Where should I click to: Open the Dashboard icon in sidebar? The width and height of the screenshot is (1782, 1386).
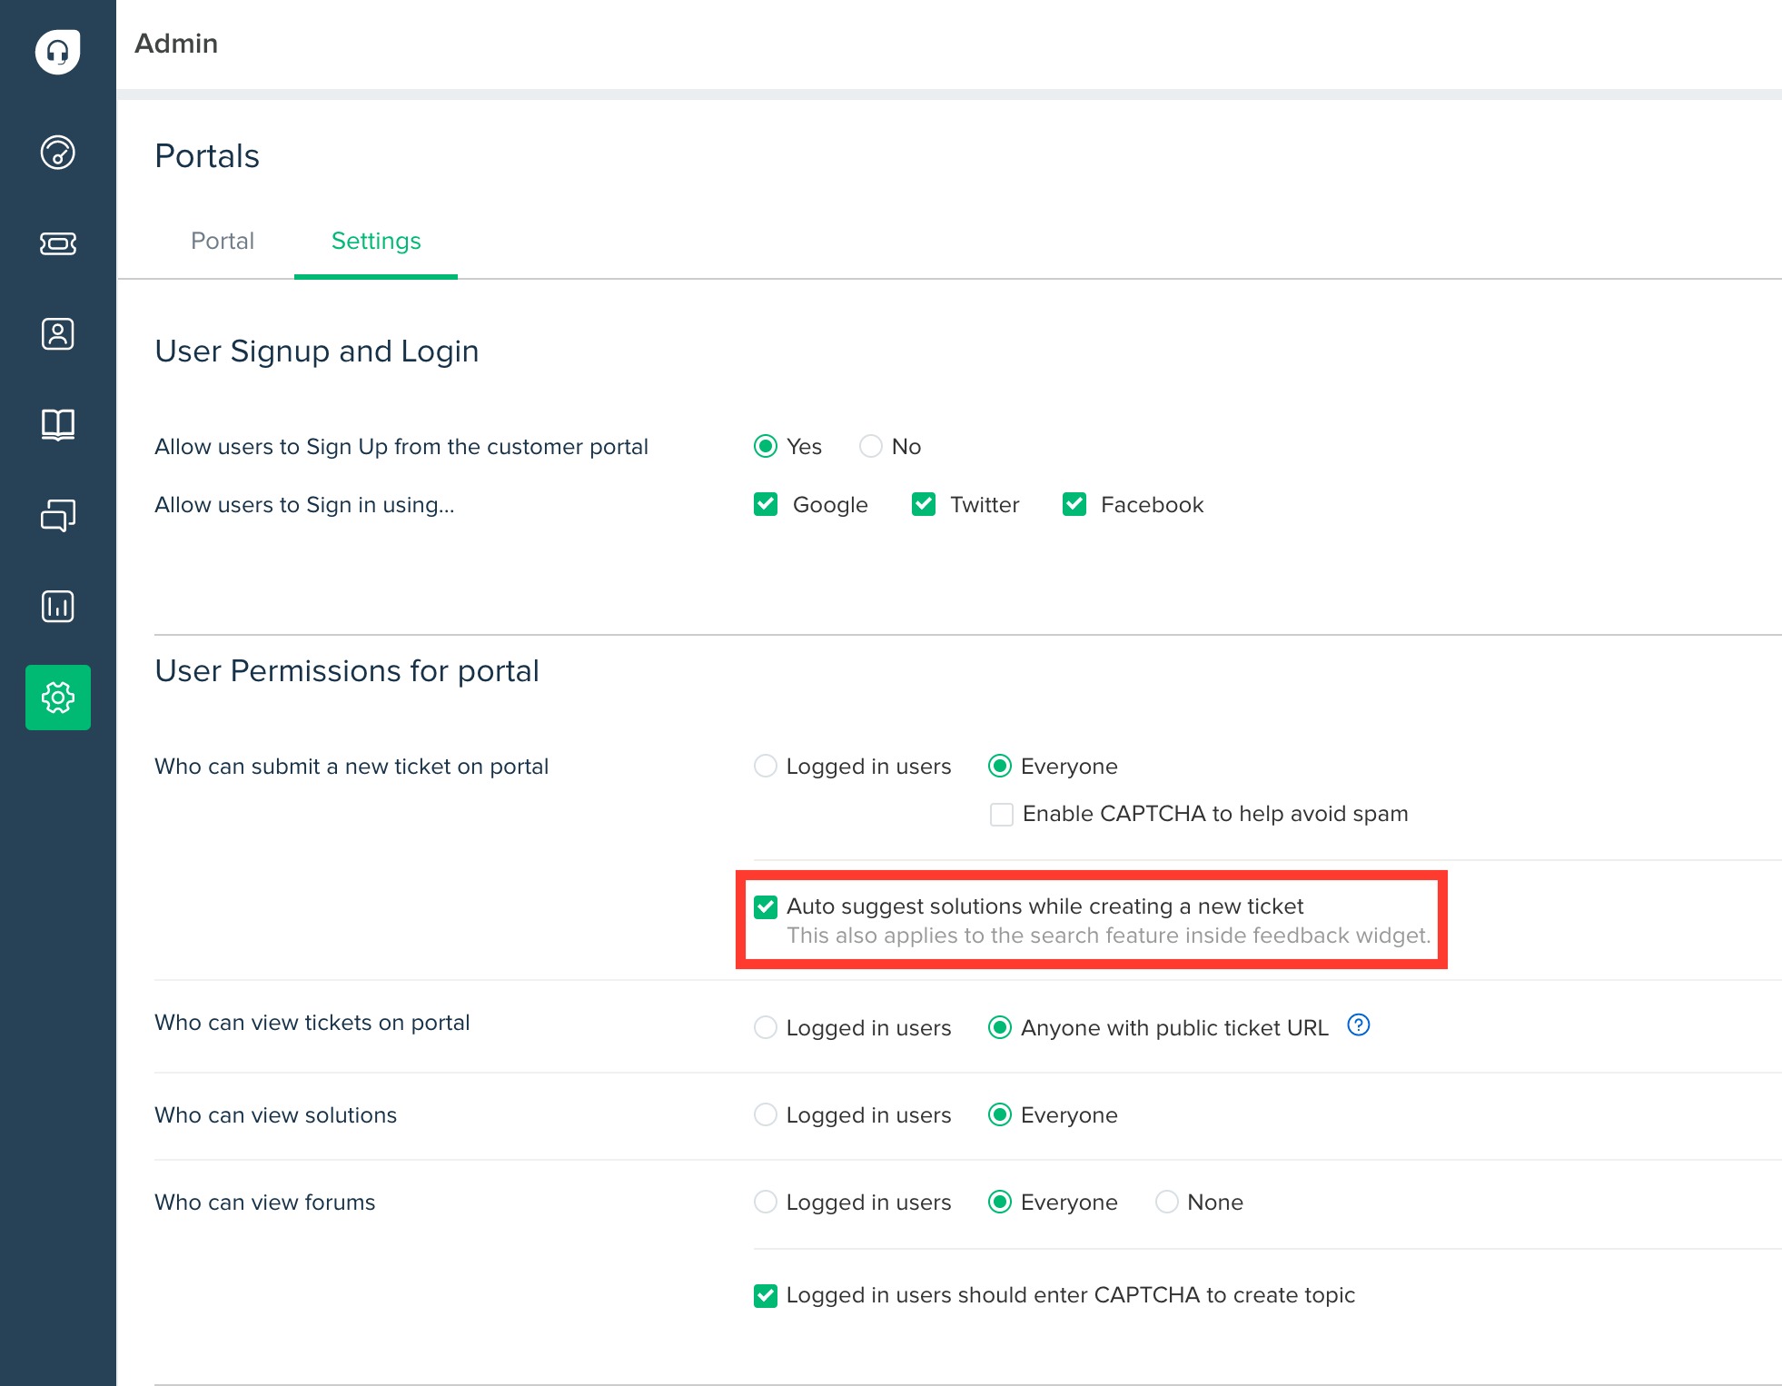[x=57, y=153]
